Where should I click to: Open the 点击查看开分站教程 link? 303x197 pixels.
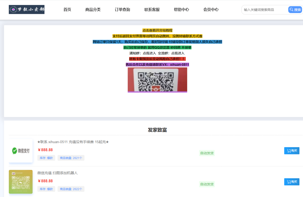click(157, 30)
